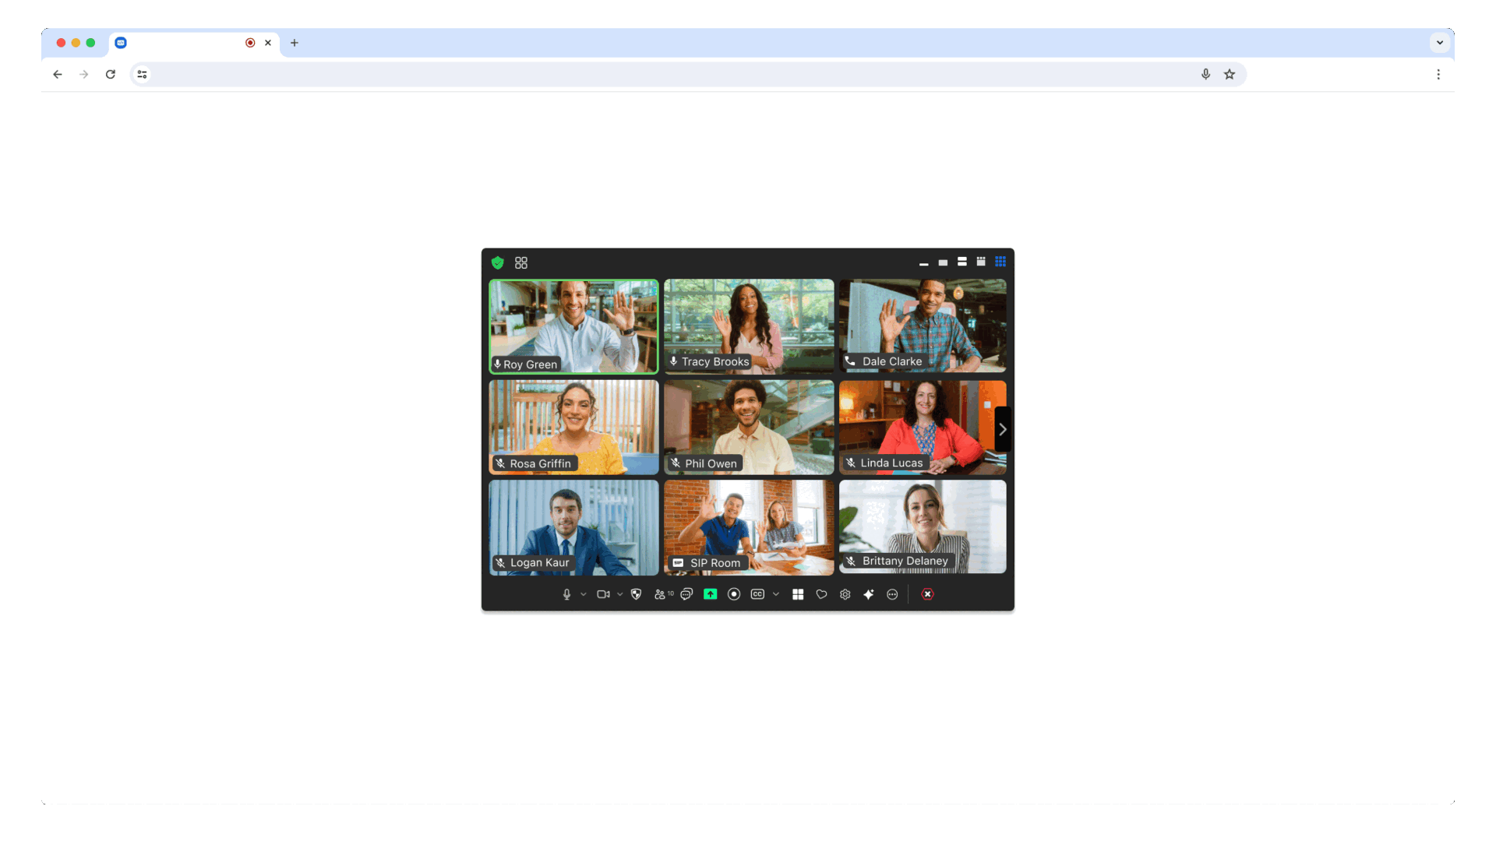The image size is (1496, 859).
Task: Click the record button
Action: pos(736,594)
